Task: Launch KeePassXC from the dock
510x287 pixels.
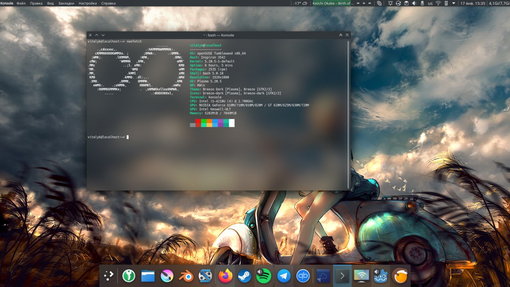Action: (x=128, y=276)
